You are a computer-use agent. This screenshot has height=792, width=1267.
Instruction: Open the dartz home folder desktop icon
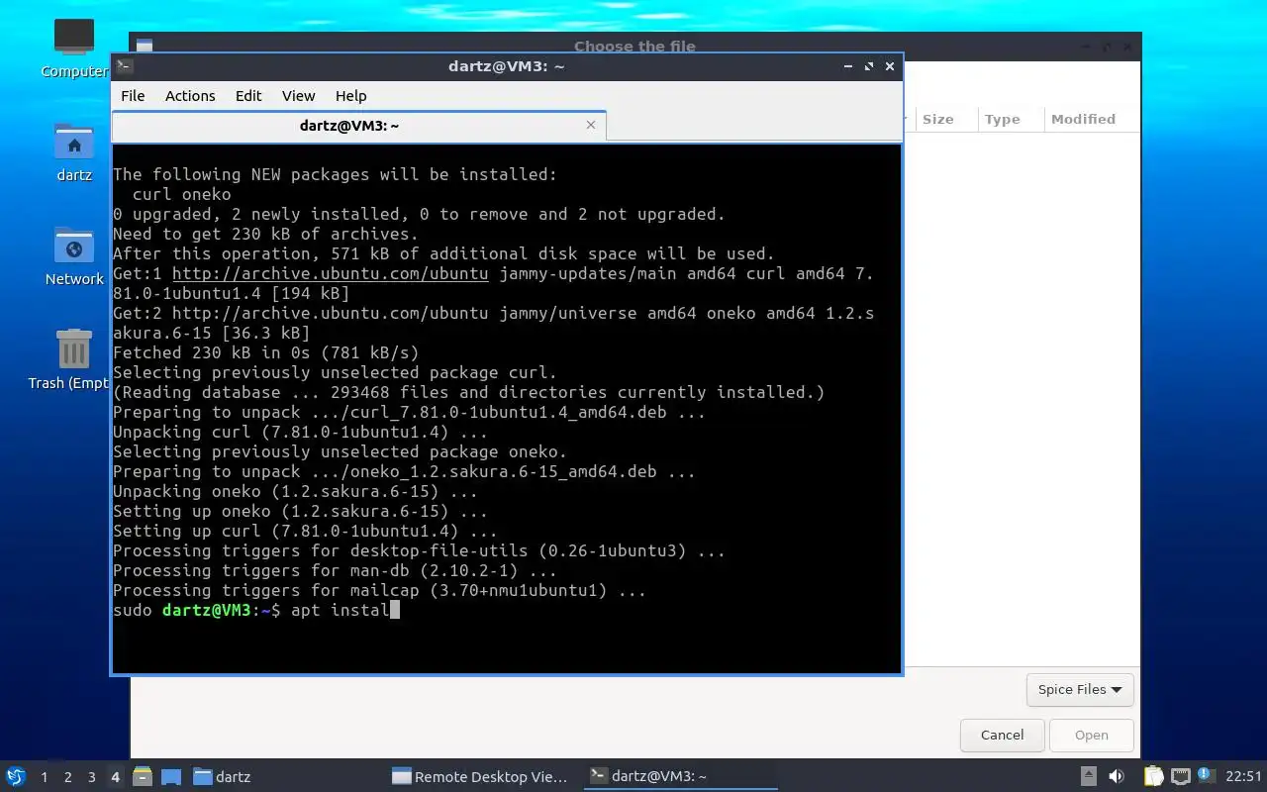coord(73,152)
